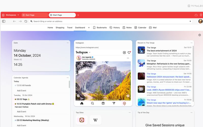Image resolution: width=203 pixels, height=127 pixels.
Task: Click the Instagram URL text
Action: point(87,47)
